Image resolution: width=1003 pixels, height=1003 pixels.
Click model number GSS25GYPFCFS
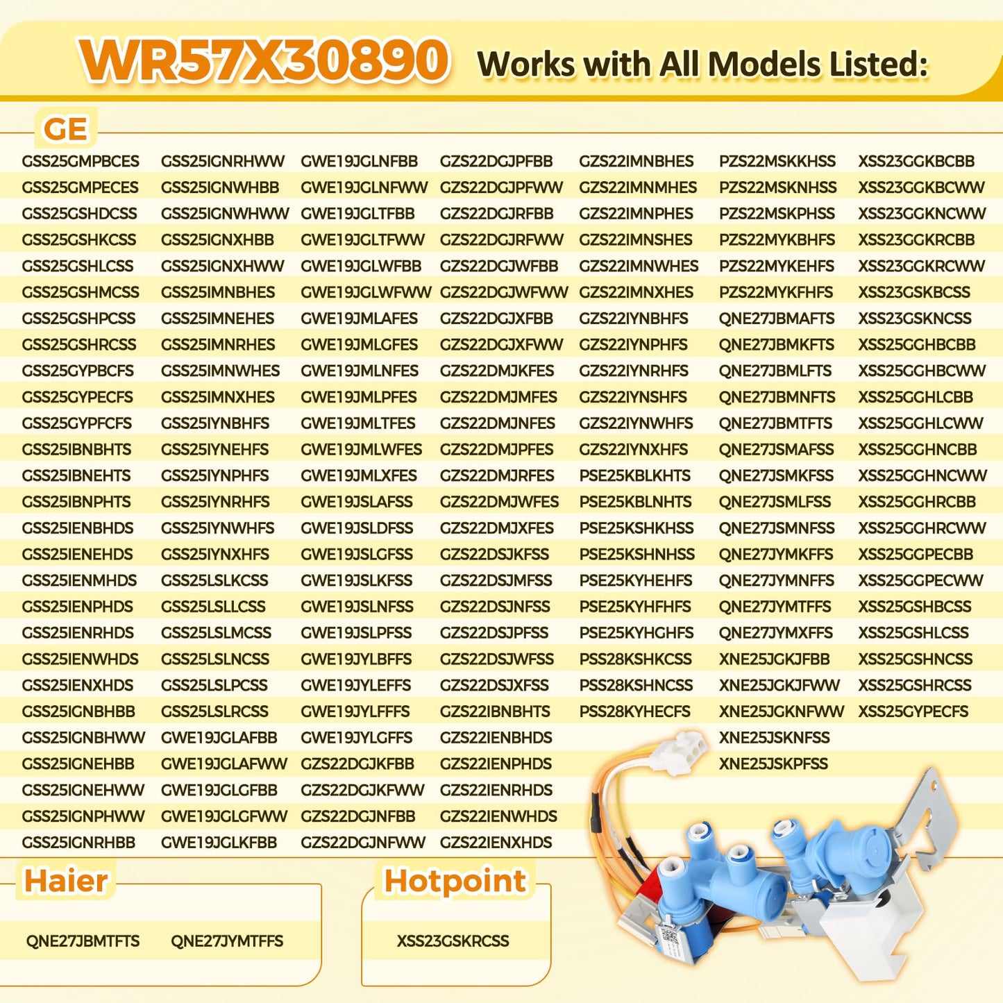point(76,423)
